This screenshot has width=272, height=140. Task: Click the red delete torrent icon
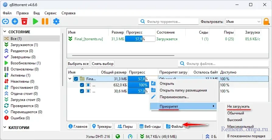(x=24, y=21)
